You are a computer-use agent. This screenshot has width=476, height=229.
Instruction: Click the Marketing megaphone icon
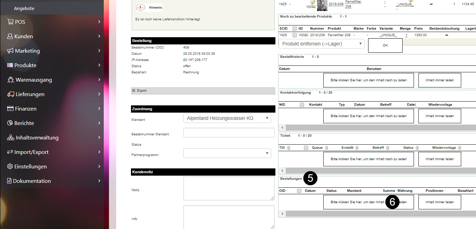click(x=10, y=51)
